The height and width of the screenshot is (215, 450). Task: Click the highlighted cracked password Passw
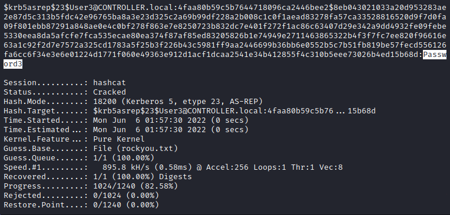[x=435, y=55]
